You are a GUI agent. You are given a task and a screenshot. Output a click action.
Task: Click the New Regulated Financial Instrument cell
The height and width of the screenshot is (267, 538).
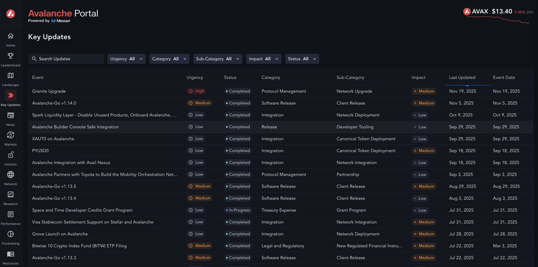[370, 246]
